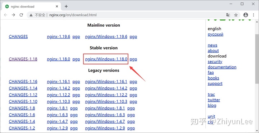
Task: Open the unit sidebar link
Action: pos(212,116)
